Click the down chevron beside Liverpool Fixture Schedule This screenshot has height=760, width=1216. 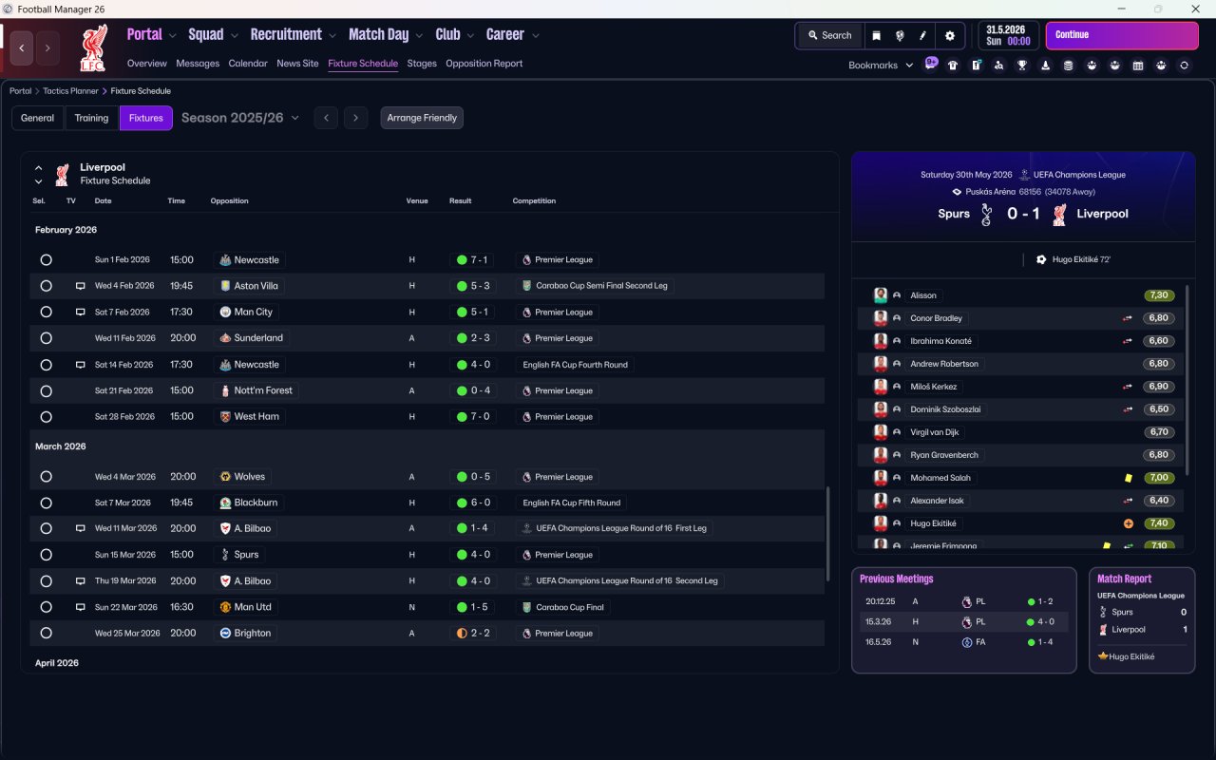coord(39,181)
